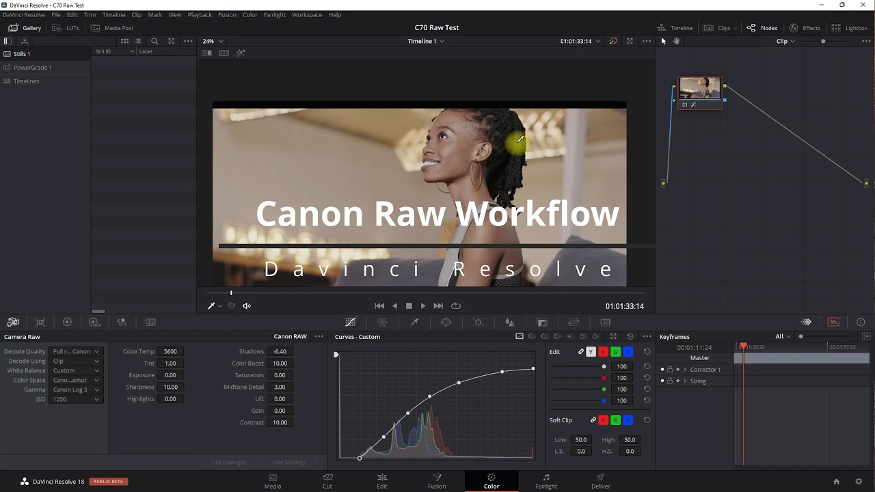Show the Keyframes palette icon
The height and width of the screenshot is (492, 875).
807,323
